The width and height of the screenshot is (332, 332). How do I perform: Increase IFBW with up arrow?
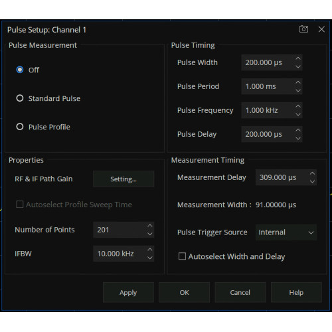coord(150,250)
